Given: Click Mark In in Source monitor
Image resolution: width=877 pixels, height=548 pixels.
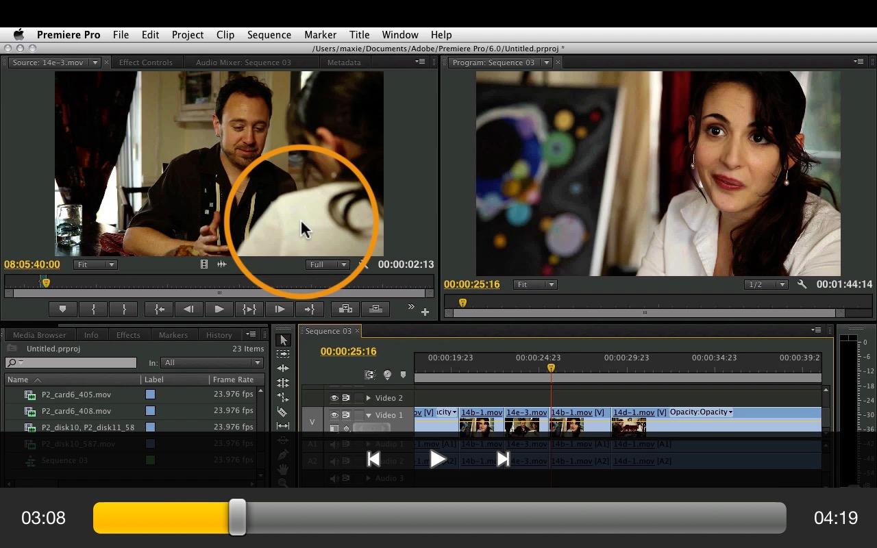Looking at the screenshot, I should [x=93, y=310].
